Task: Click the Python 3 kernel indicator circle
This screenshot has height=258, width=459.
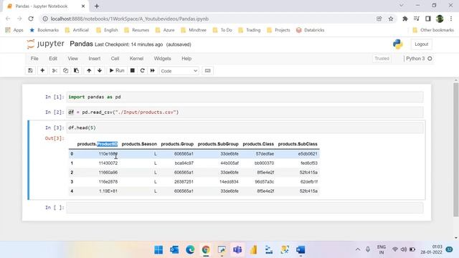Action: click(x=430, y=59)
